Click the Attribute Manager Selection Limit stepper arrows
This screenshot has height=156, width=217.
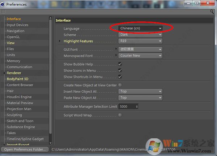pos(137,107)
